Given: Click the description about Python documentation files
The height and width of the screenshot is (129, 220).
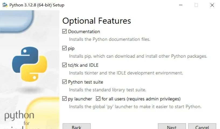Looking at the screenshot, I should click(110, 39).
